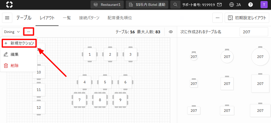Open the search magnifier icon
This screenshot has height=123, width=271.
click(x=175, y=5)
